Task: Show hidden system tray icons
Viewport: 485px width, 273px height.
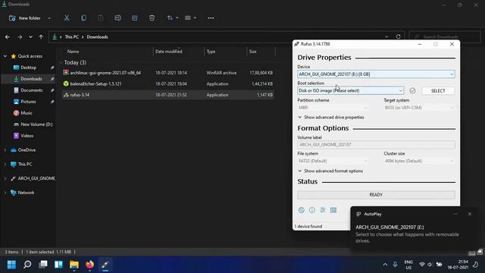Action: (x=385, y=265)
